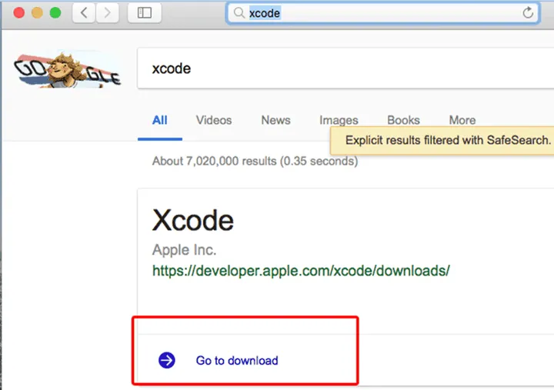Switch to the Books tab
The height and width of the screenshot is (390, 554).
click(x=403, y=120)
